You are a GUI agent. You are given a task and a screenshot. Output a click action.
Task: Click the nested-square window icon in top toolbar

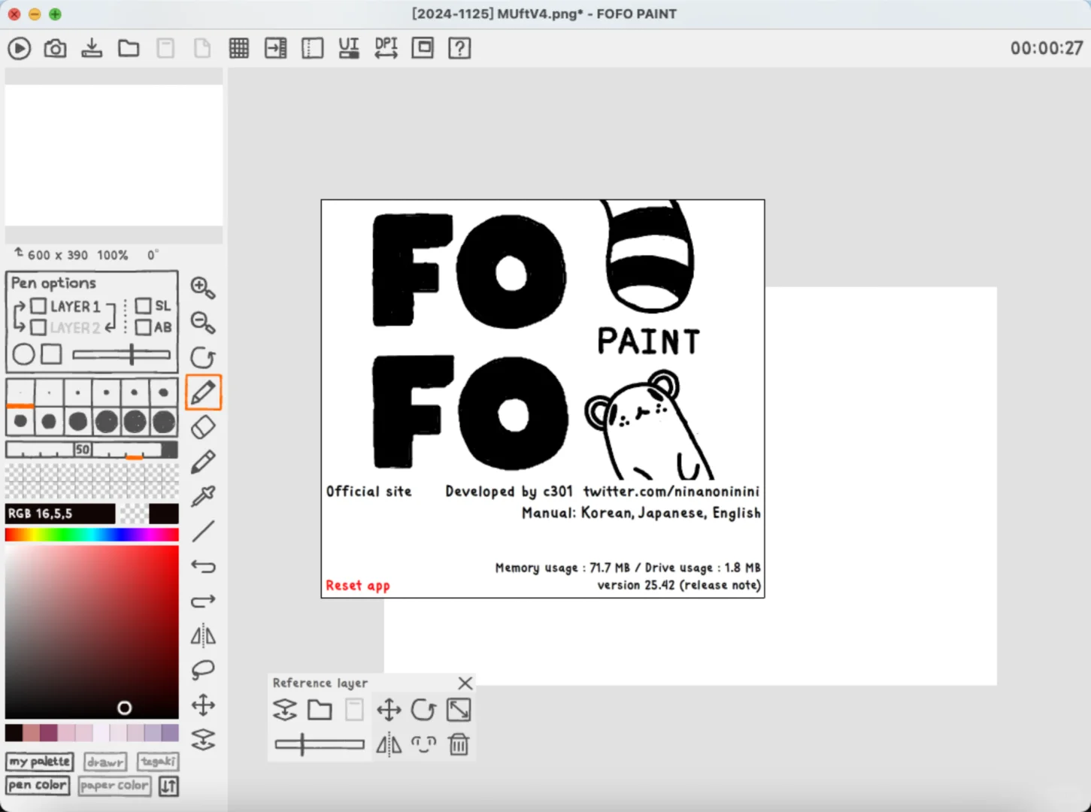pyautogui.click(x=423, y=48)
